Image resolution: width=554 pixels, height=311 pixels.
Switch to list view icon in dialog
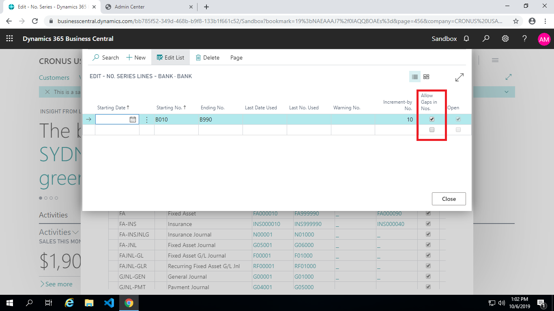[x=415, y=77]
